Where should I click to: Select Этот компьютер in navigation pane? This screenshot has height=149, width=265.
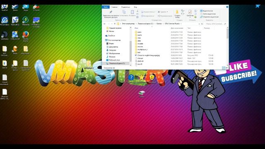[113, 40]
